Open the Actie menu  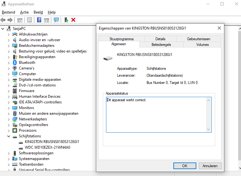[24, 12]
